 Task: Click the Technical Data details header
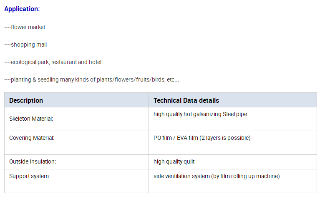point(232,100)
